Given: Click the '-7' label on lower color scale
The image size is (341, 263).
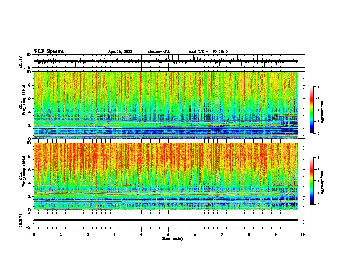Looking at the screenshot, I should point(317,205).
